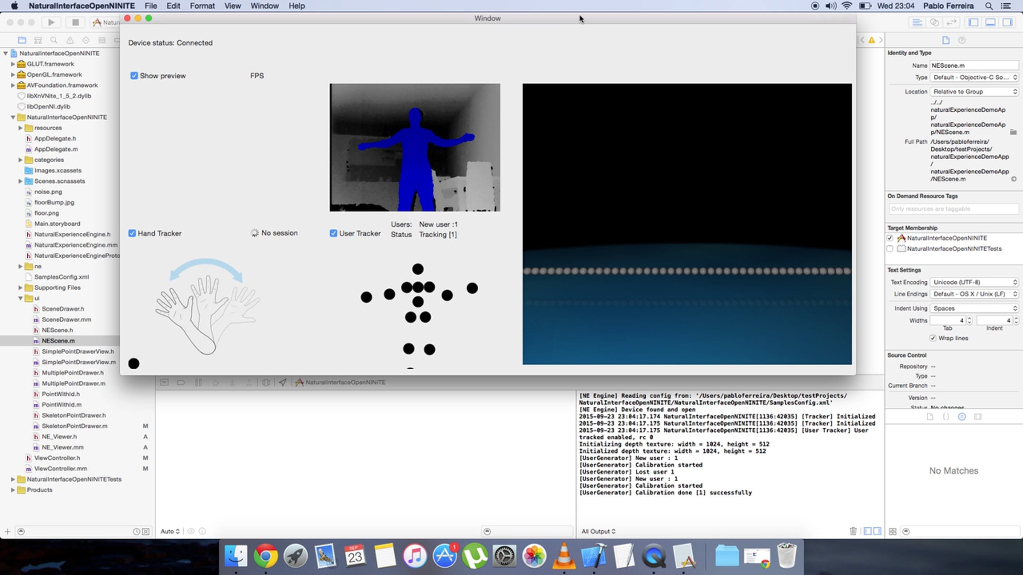
Task: Collapse the ui folder
Action: 20,298
